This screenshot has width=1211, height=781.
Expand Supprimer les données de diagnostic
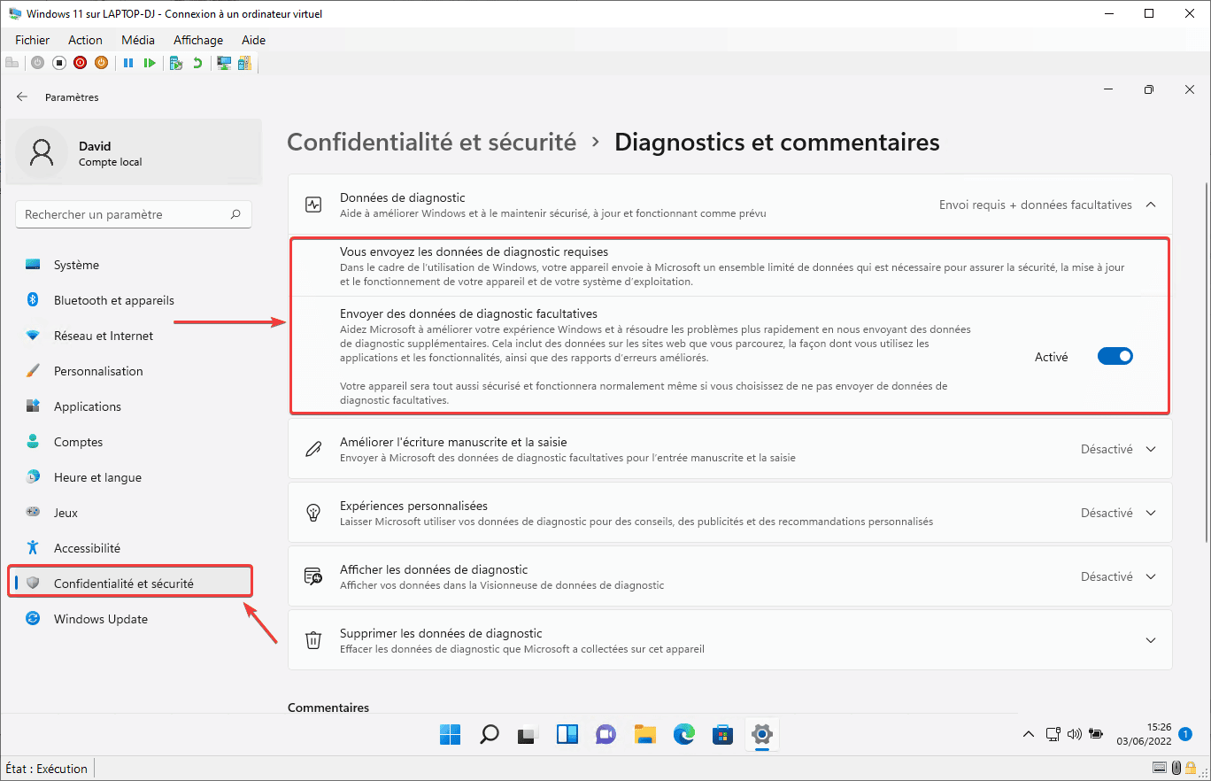[x=1150, y=639]
